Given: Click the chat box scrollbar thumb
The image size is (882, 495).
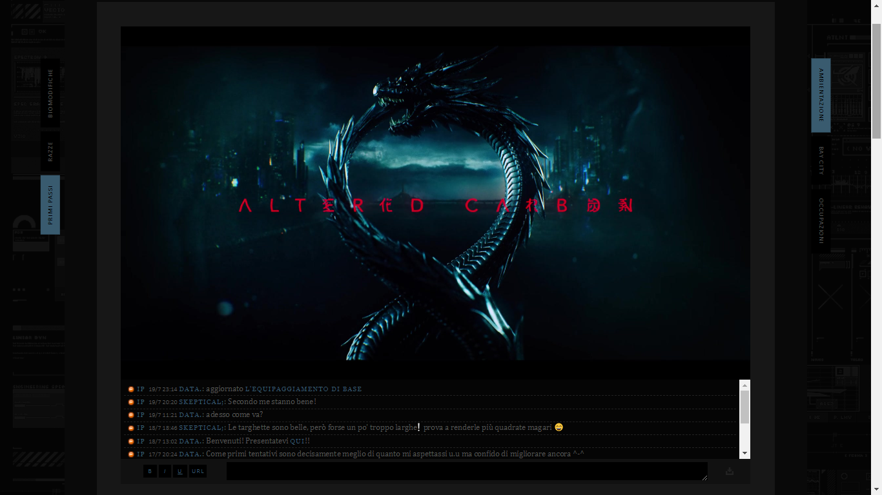Looking at the screenshot, I should pyautogui.click(x=745, y=407).
